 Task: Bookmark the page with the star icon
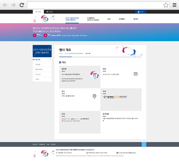pos(166,5)
